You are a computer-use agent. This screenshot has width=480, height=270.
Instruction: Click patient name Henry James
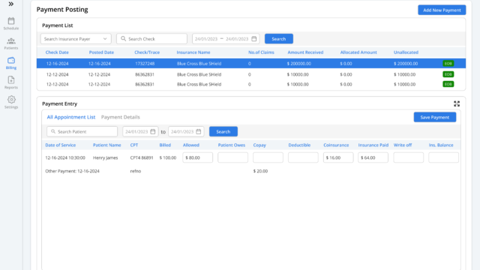coord(105,157)
